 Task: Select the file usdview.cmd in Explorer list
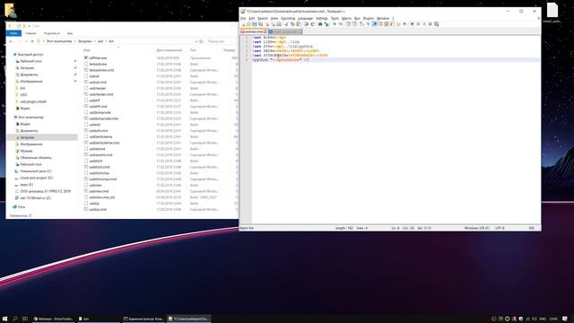click(99, 191)
